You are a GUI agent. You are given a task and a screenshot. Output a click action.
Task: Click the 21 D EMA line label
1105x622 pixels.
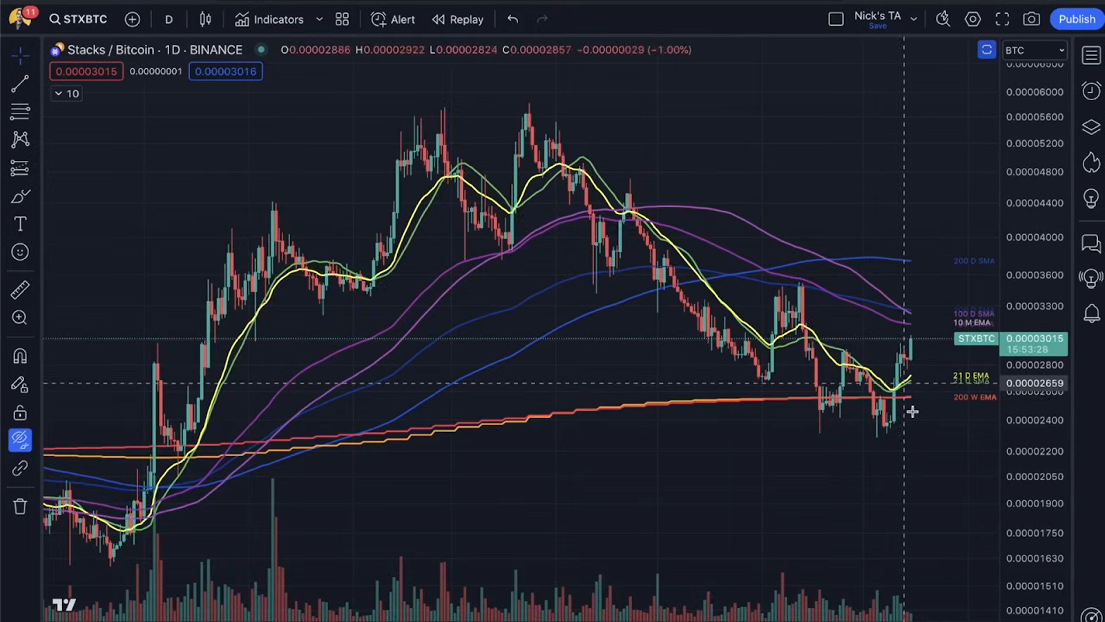tap(971, 375)
